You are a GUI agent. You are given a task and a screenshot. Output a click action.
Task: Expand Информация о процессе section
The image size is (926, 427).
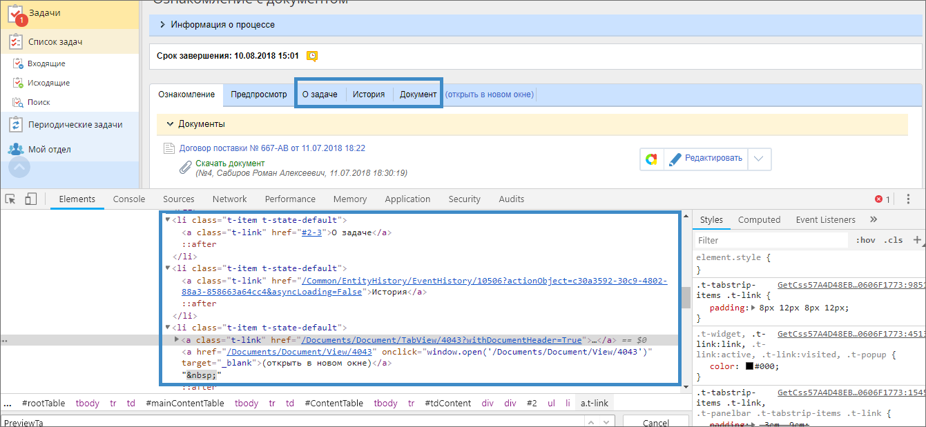(x=163, y=25)
